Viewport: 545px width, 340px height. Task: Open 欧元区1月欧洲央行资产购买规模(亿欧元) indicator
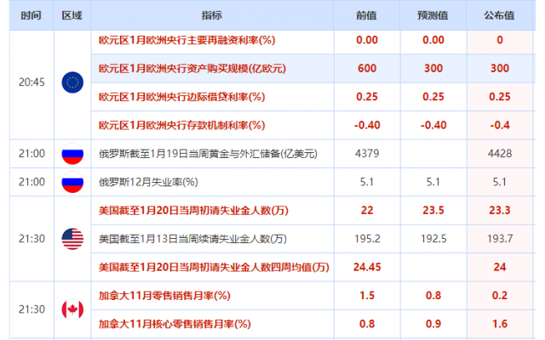[192, 68]
